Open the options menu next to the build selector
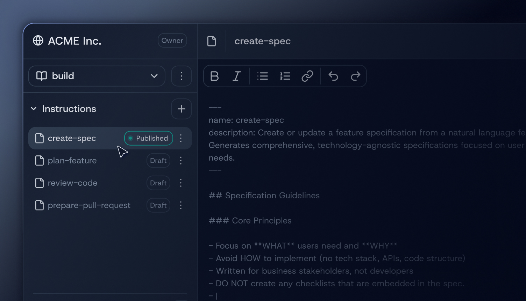 coord(181,76)
